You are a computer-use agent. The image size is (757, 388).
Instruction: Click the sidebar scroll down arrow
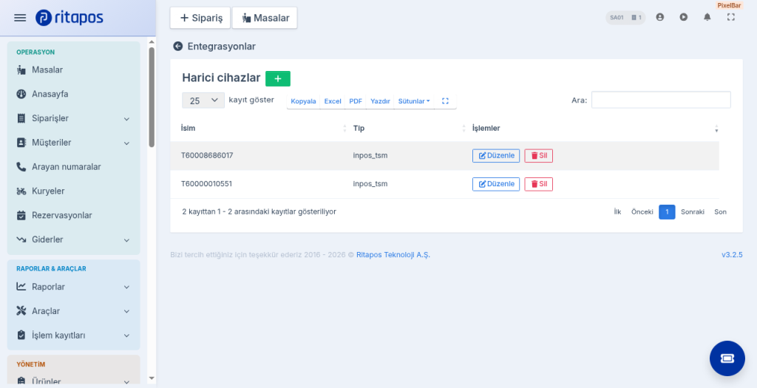click(x=152, y=378)
